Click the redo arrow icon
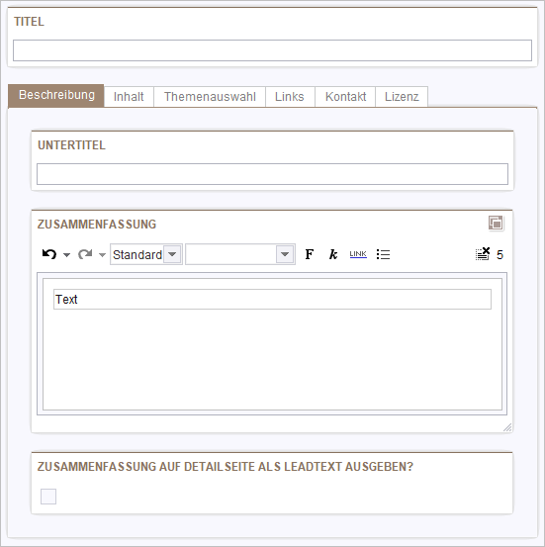 85,254
